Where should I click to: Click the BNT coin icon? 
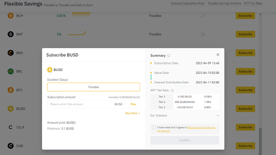coord(11,34)
